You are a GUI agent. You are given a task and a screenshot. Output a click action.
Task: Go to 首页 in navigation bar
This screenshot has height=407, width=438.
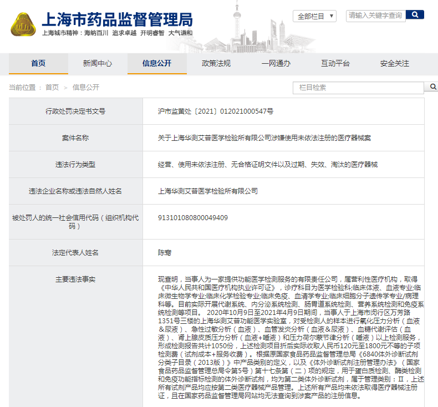38,64
